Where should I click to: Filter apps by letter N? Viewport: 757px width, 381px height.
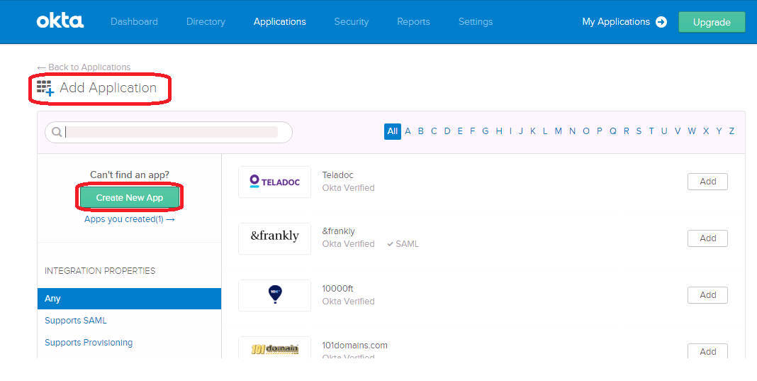tap(572, 131)
